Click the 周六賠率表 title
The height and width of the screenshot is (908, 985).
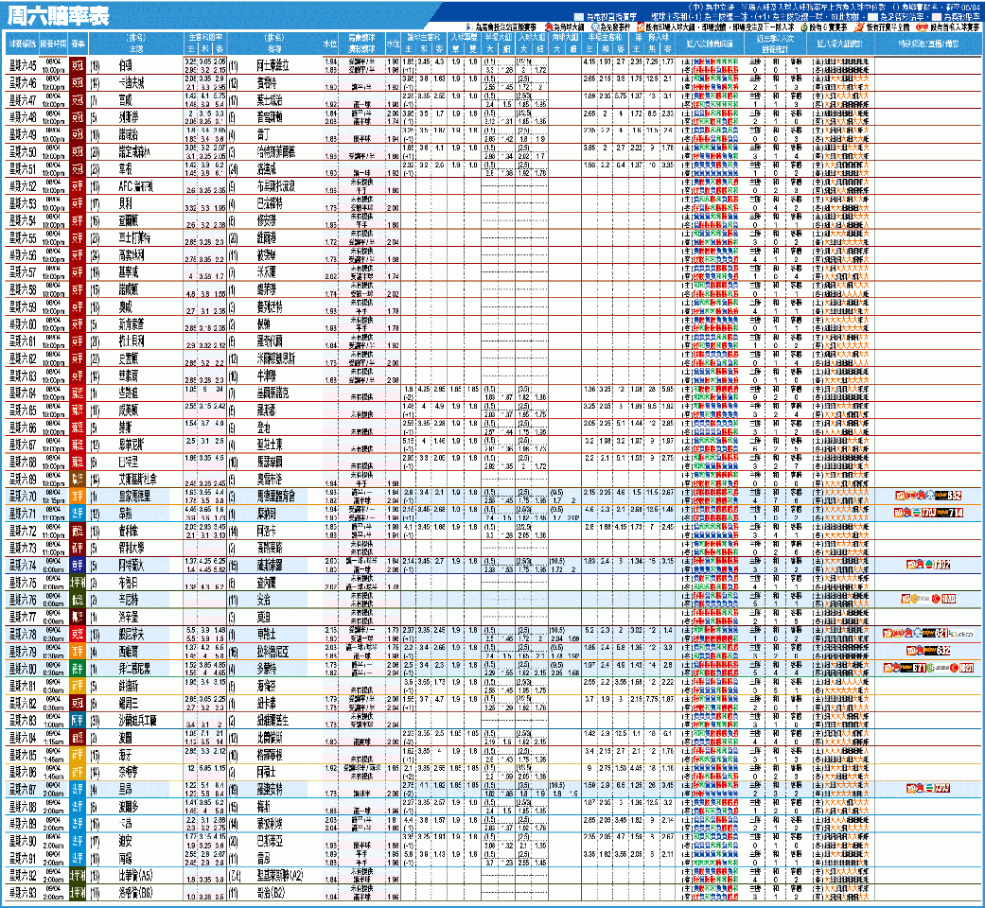(x=58, y=16)
